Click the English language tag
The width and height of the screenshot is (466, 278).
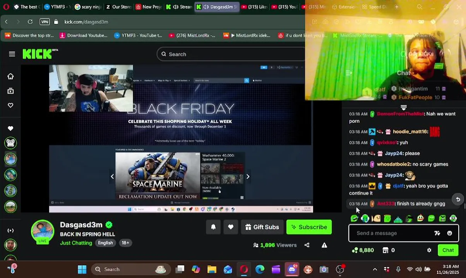click(105, 243)
